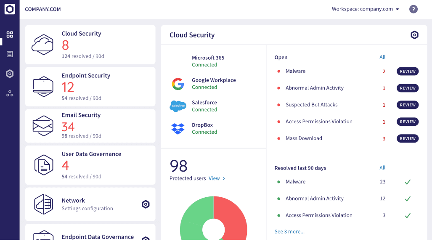Image resolution: width=432 pixels, height=241 pixels.
Task: Click Google Workplace Connected status text
Action: (x=204, y=87)
